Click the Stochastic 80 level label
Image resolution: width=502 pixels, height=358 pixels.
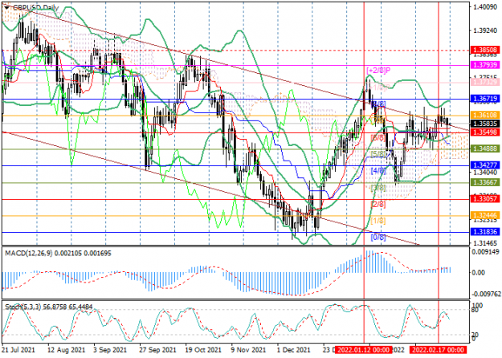click(475, 310)
